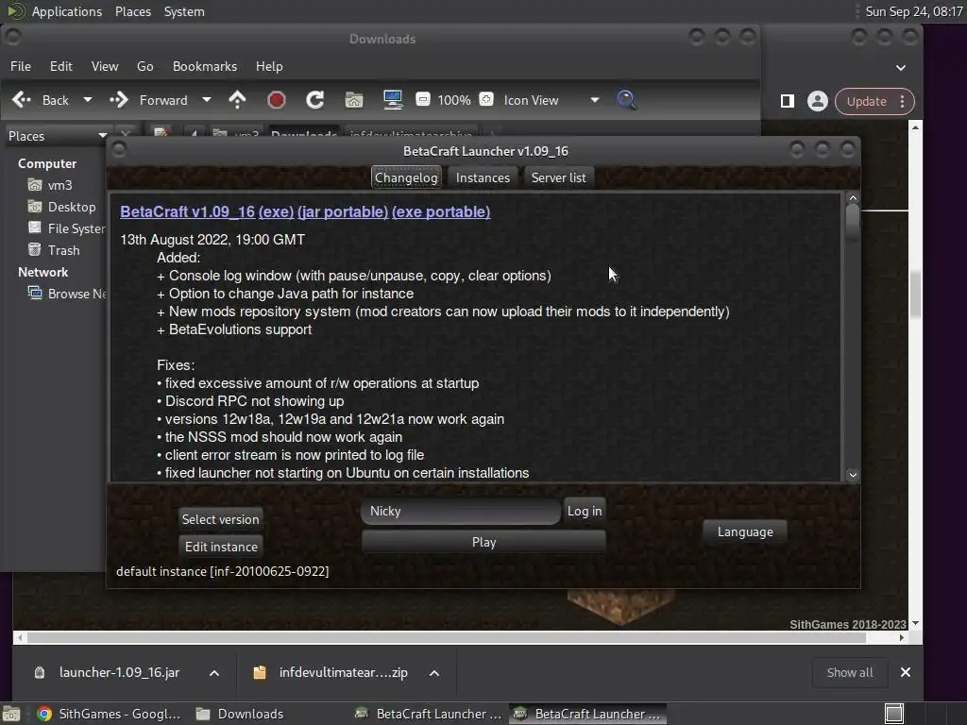Click the red Stop loading icon

(x=277, y=100)
